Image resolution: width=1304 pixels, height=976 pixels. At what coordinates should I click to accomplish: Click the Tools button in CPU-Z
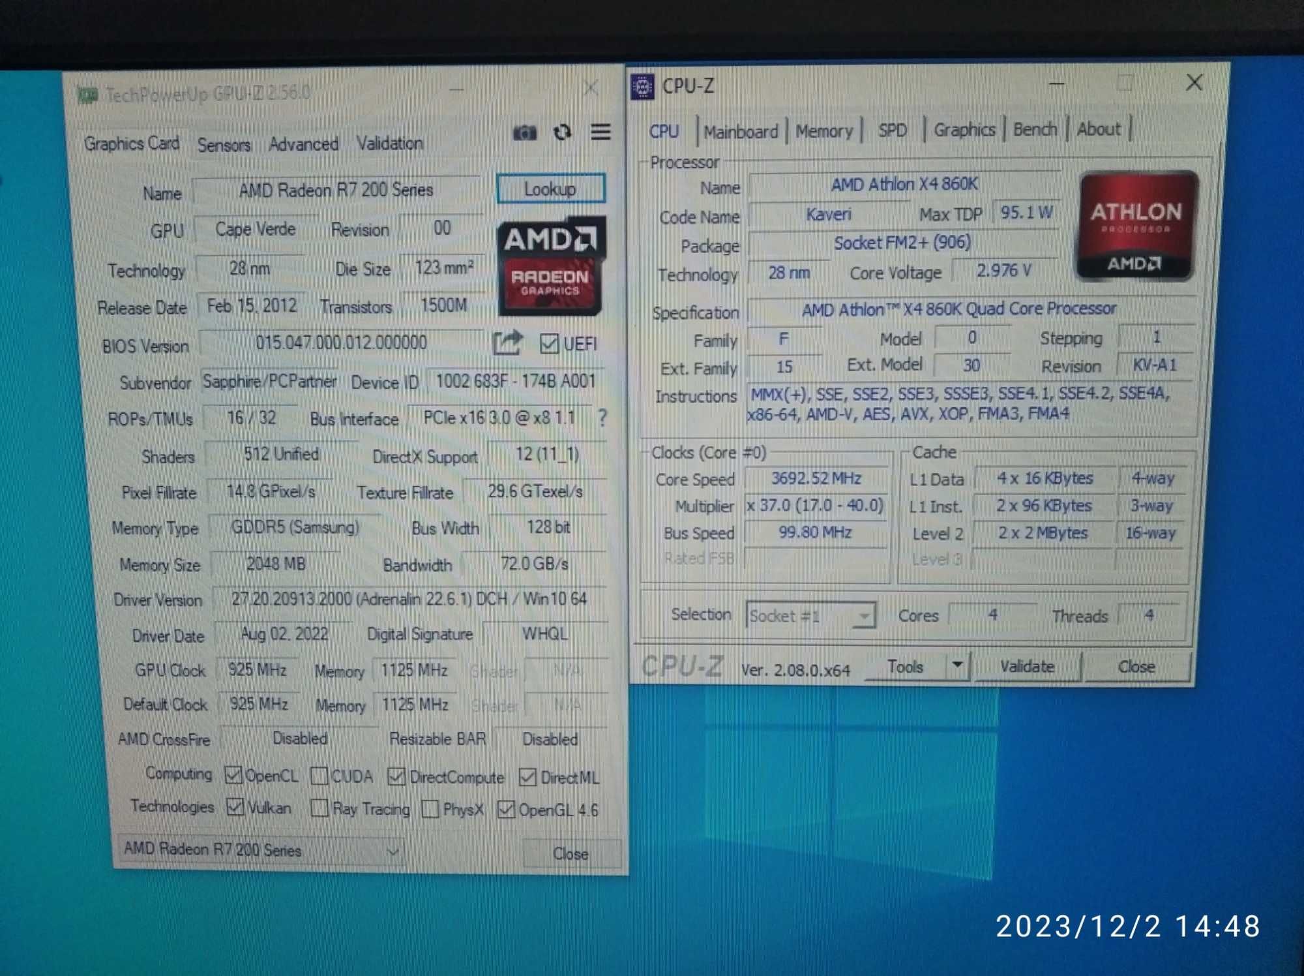click(905, 666)
